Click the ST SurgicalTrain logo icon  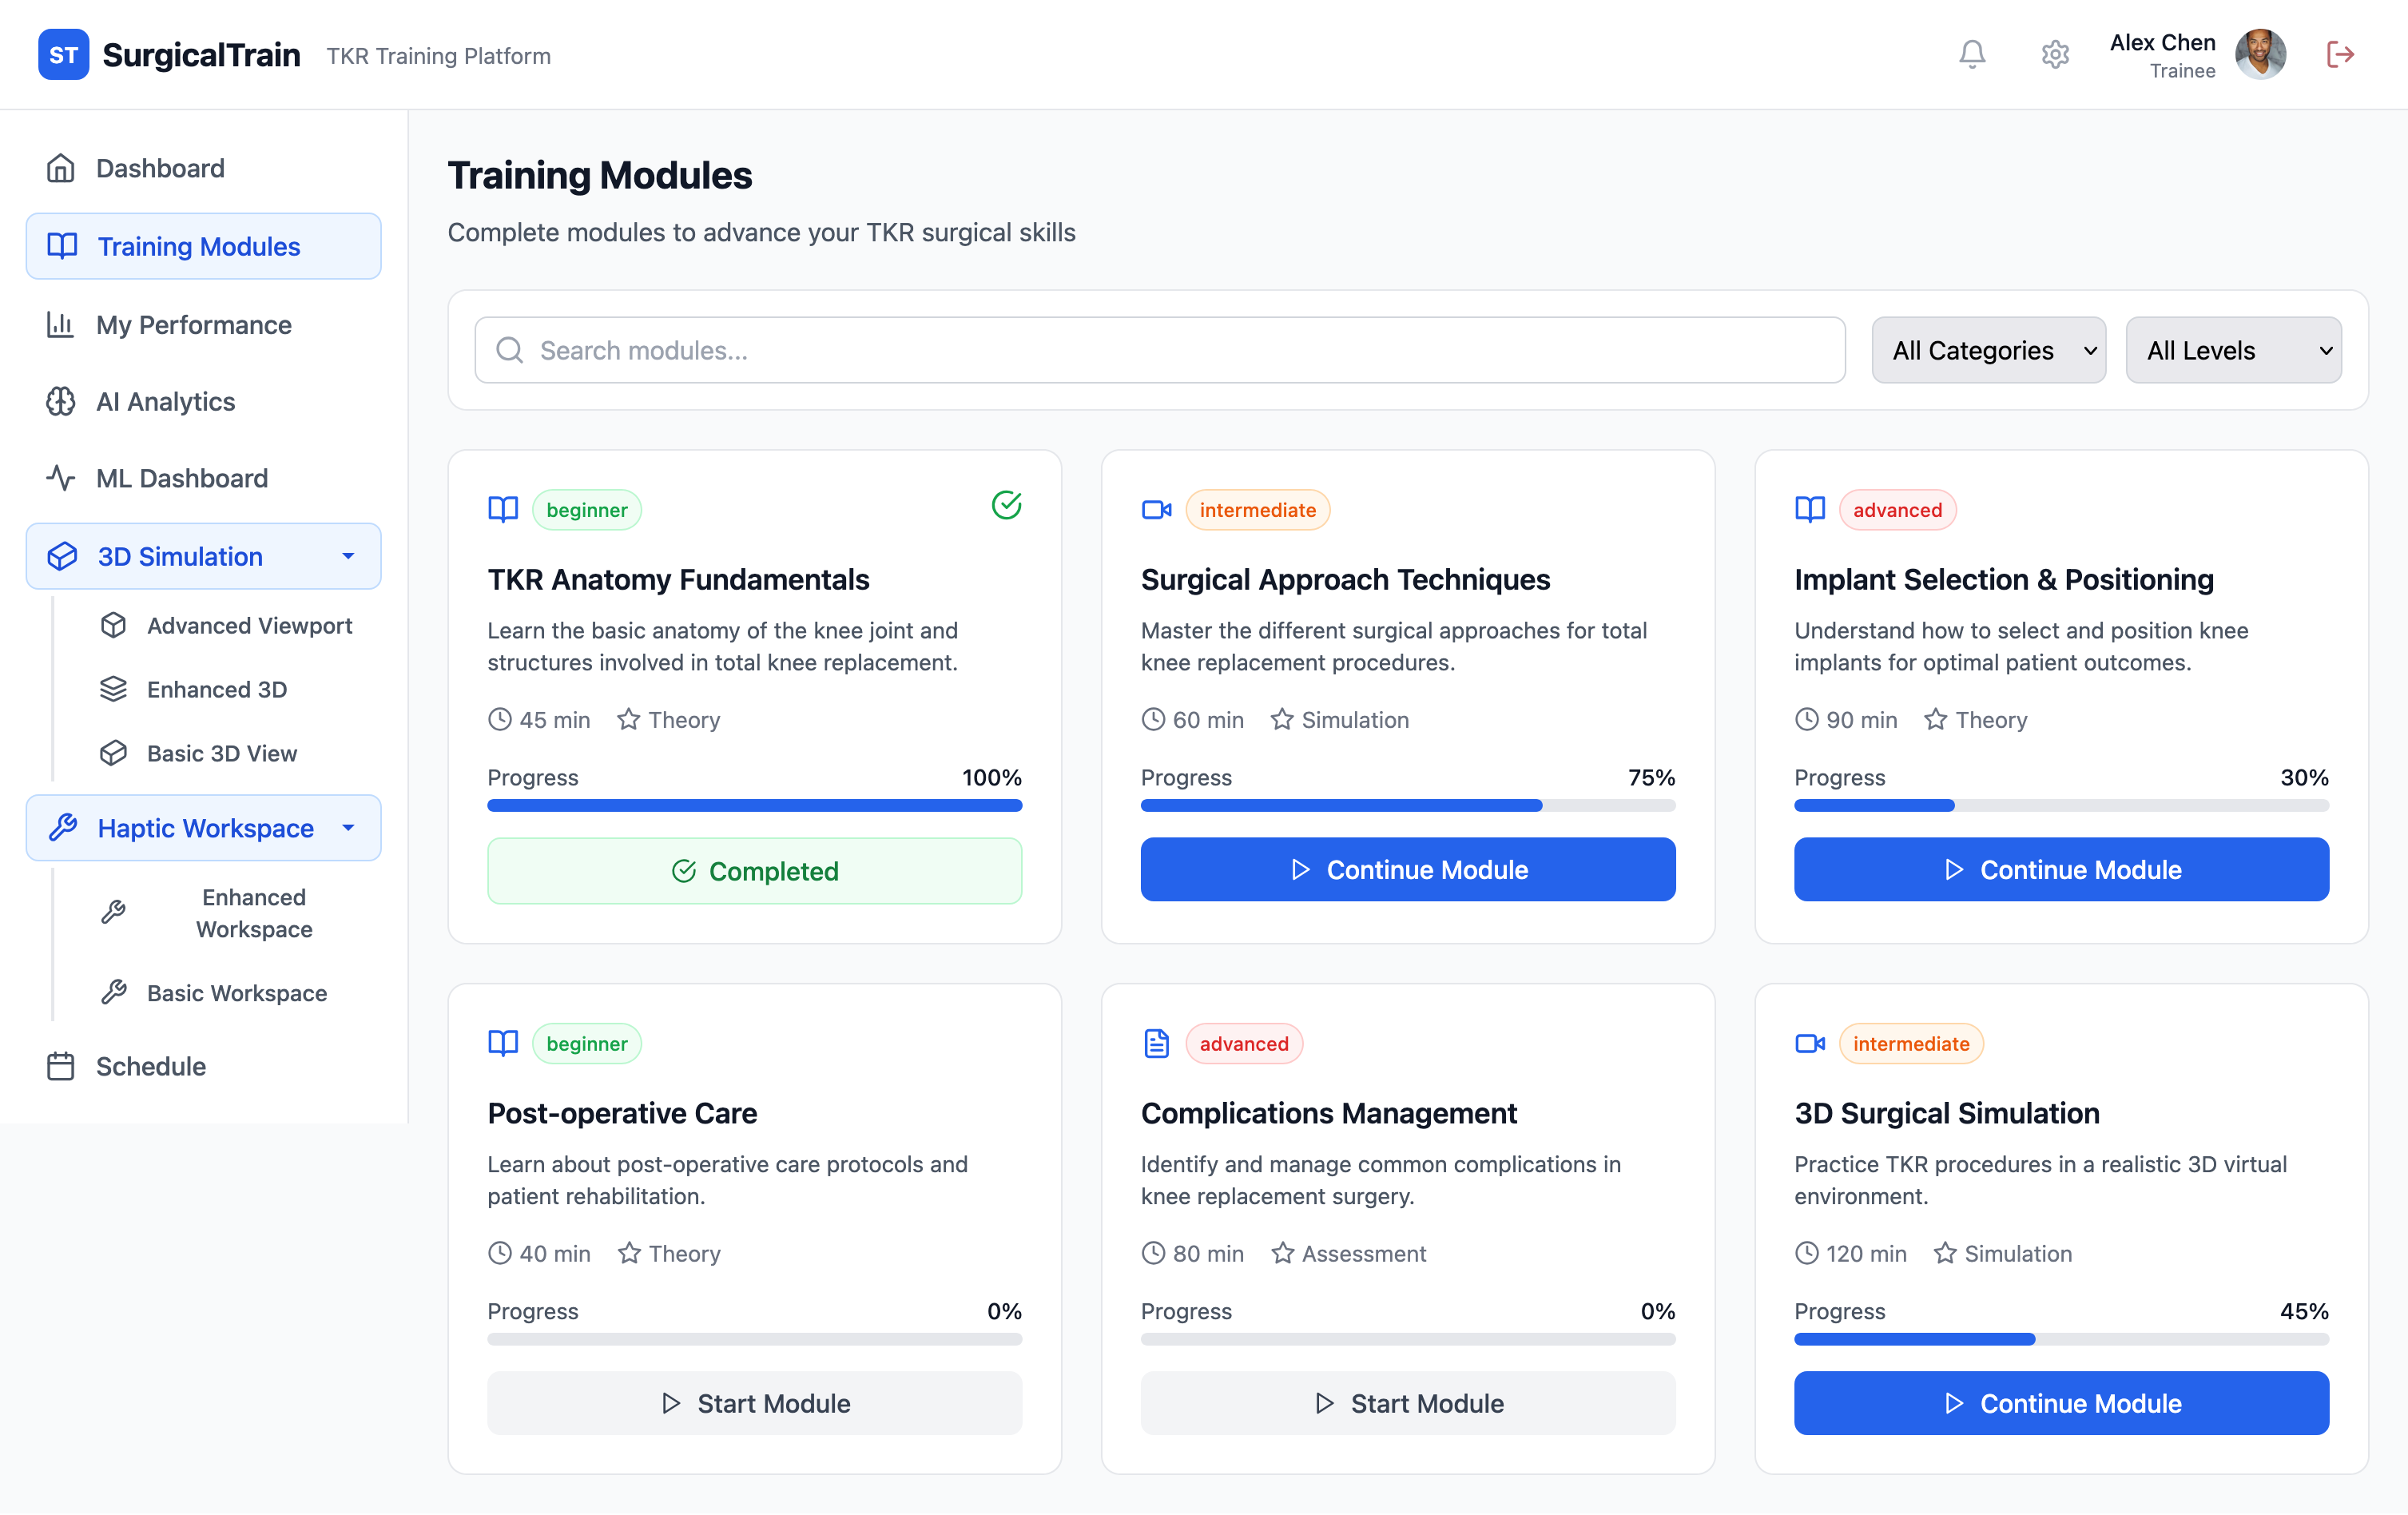63,54
